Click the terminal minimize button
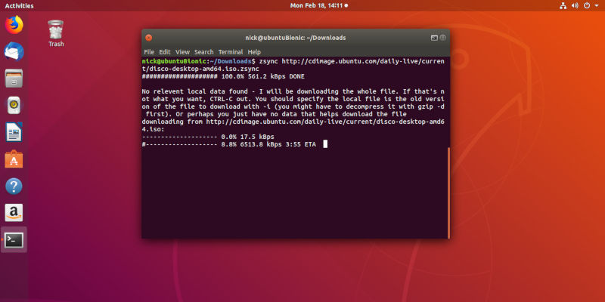605x302 pixels. click(434, 38)
